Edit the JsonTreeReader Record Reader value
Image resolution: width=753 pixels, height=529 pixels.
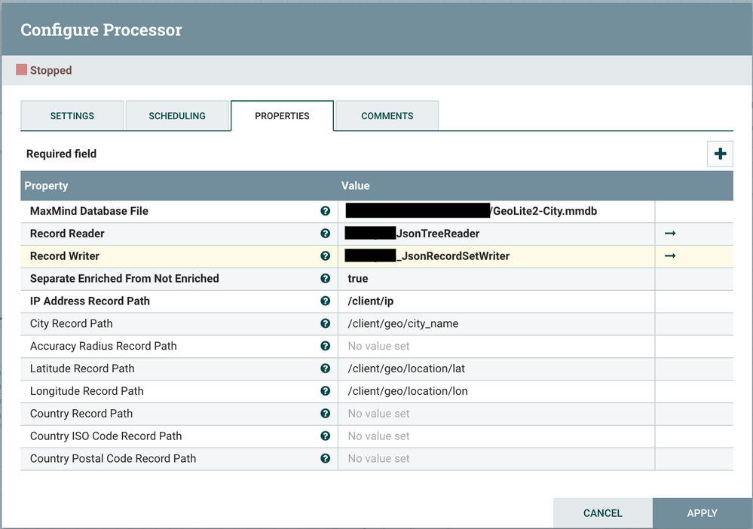click(496, 234)
